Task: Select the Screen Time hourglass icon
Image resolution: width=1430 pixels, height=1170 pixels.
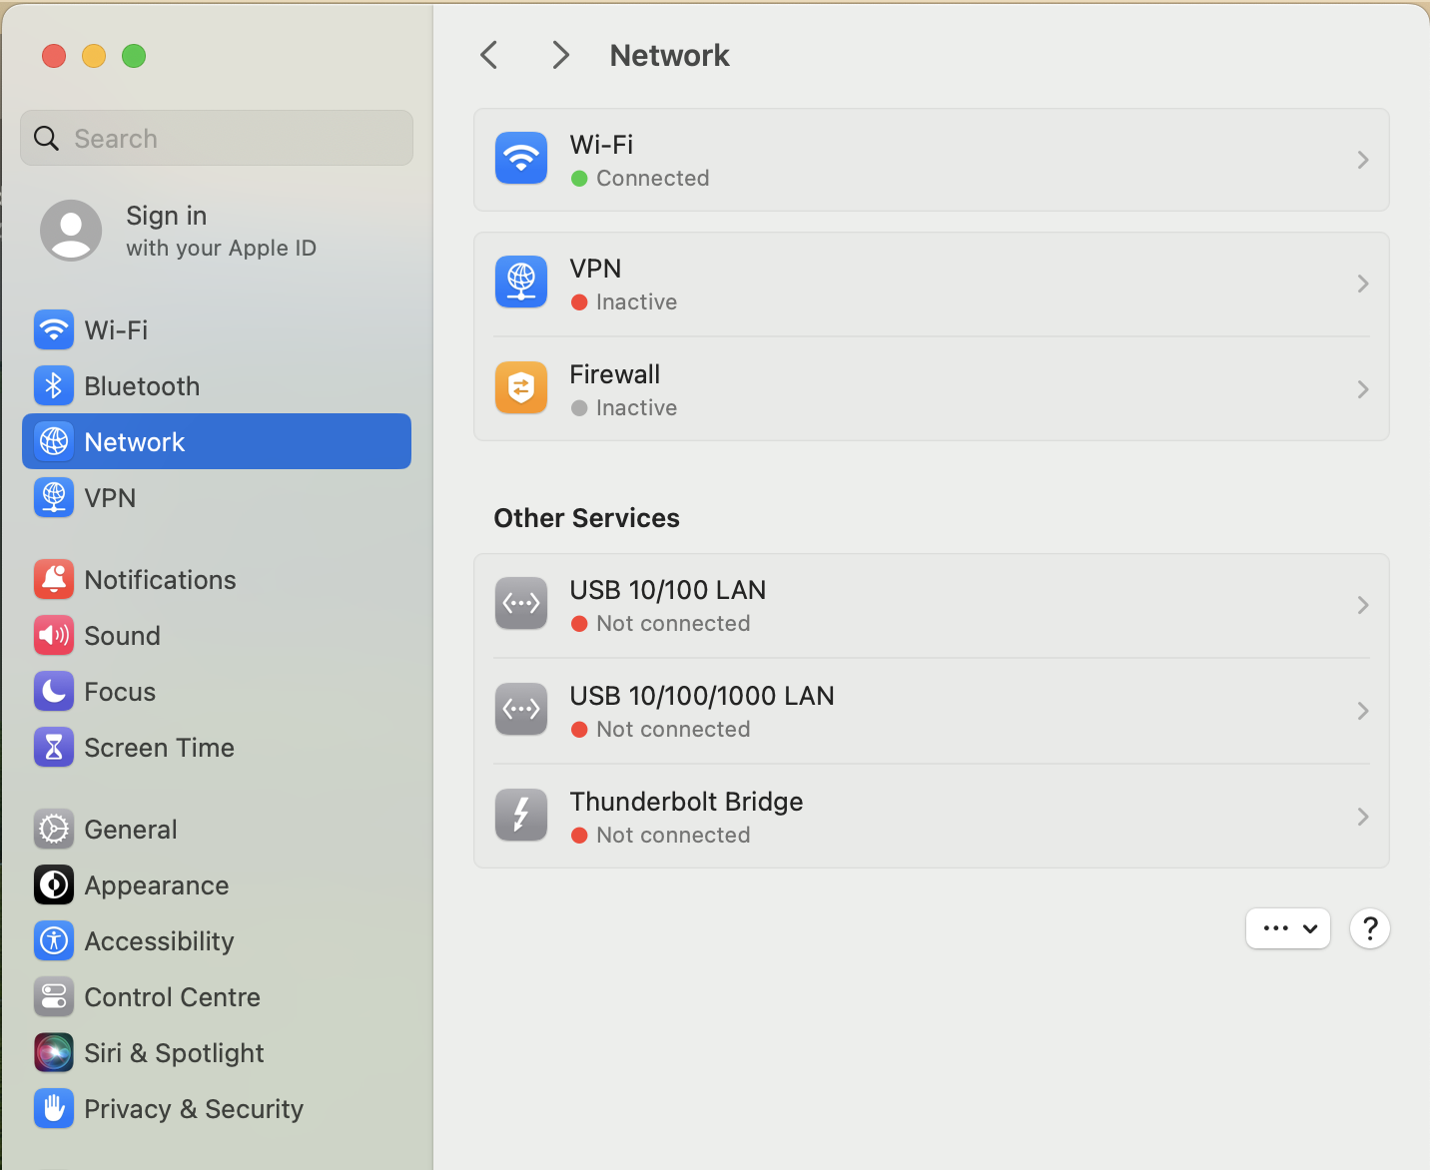Action: click(x=54, y=748)
